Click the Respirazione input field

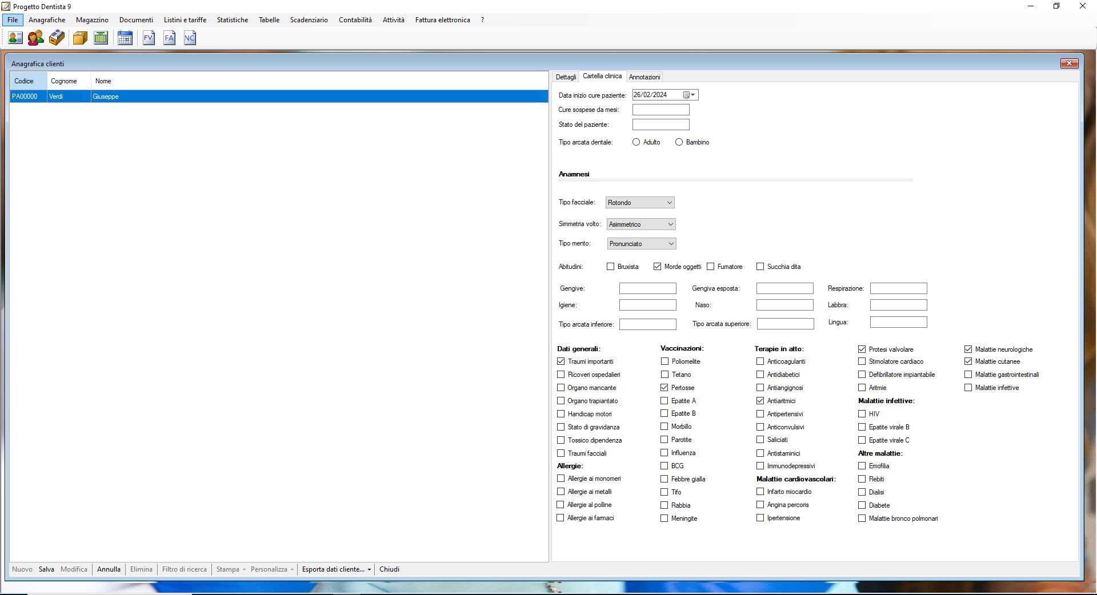tap(898, 288)
